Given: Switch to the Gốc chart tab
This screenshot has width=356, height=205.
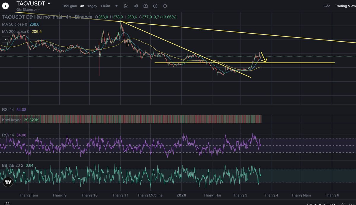Looking at the screenshot, I should click(x=327, y=6).
